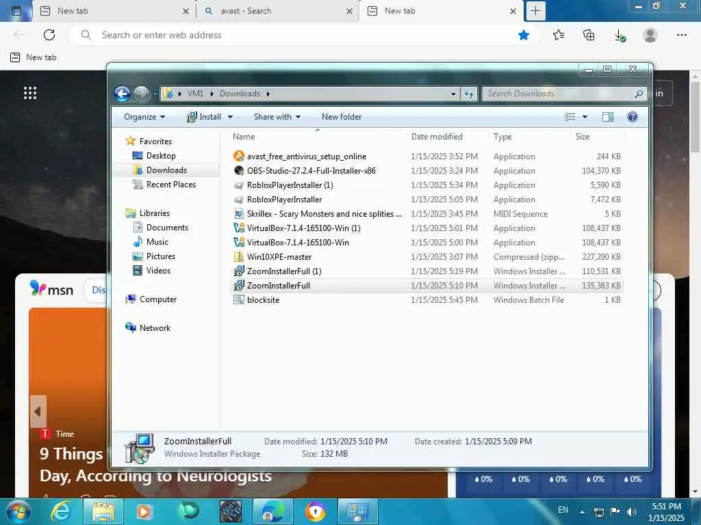Open the address bar history dropdown
Screen dimensions: 701x525
453,94
